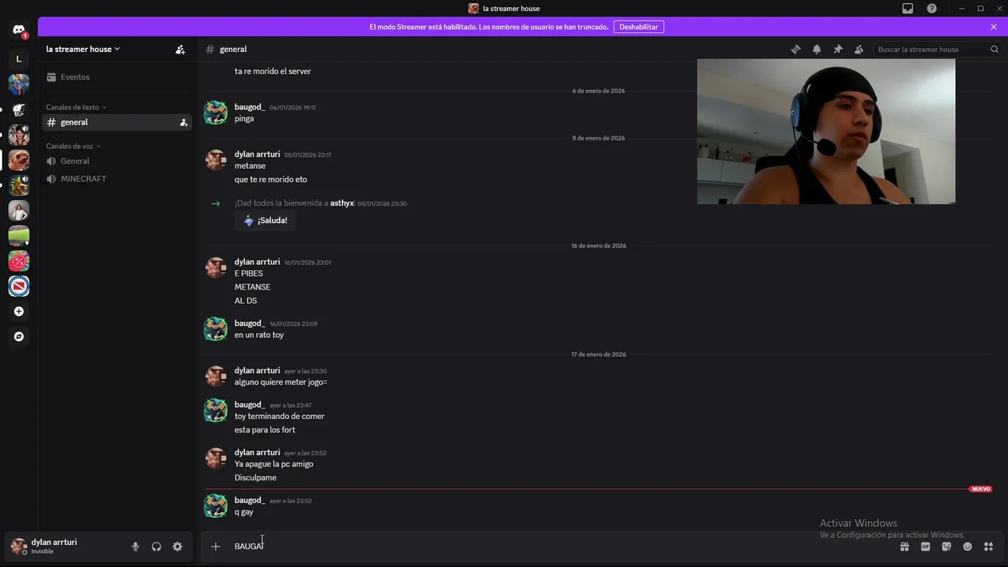1008x567 pixels.
Task: Create invite icon on the general channel row
Action: [x=183, y=122]
